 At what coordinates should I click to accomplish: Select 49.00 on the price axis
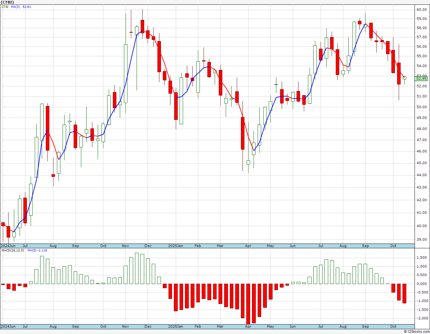pos(422,118)
